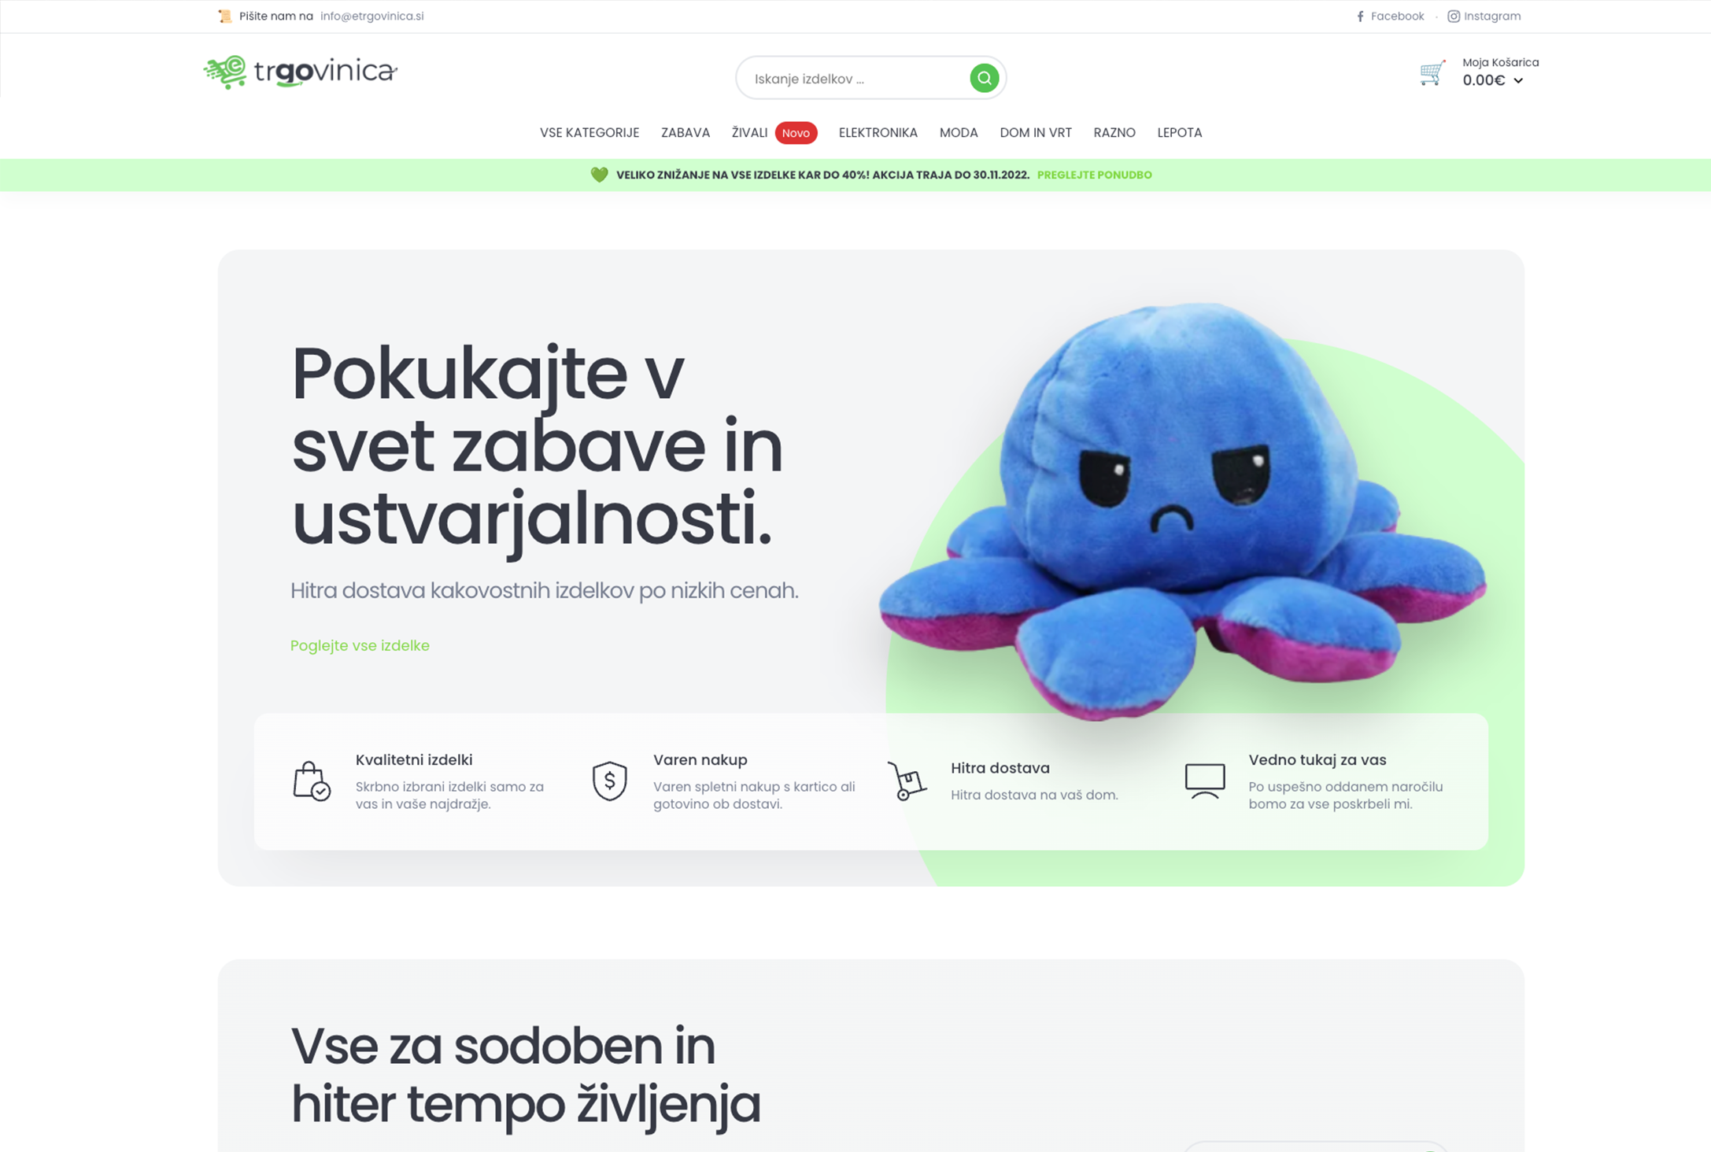The height and width of the screenshot is (1152, 1711).
Task: Select the ZABAVA category
Action: pos(685,133)
